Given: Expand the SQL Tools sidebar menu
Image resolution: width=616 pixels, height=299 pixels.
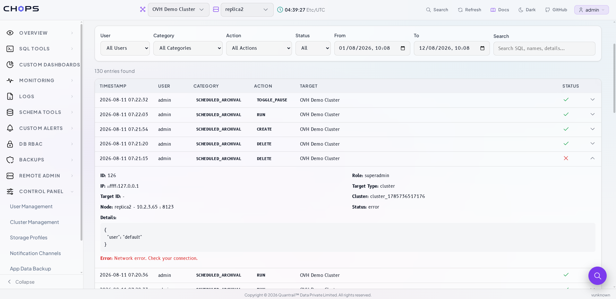Looking at the screenshot, I should pos(72,49).
